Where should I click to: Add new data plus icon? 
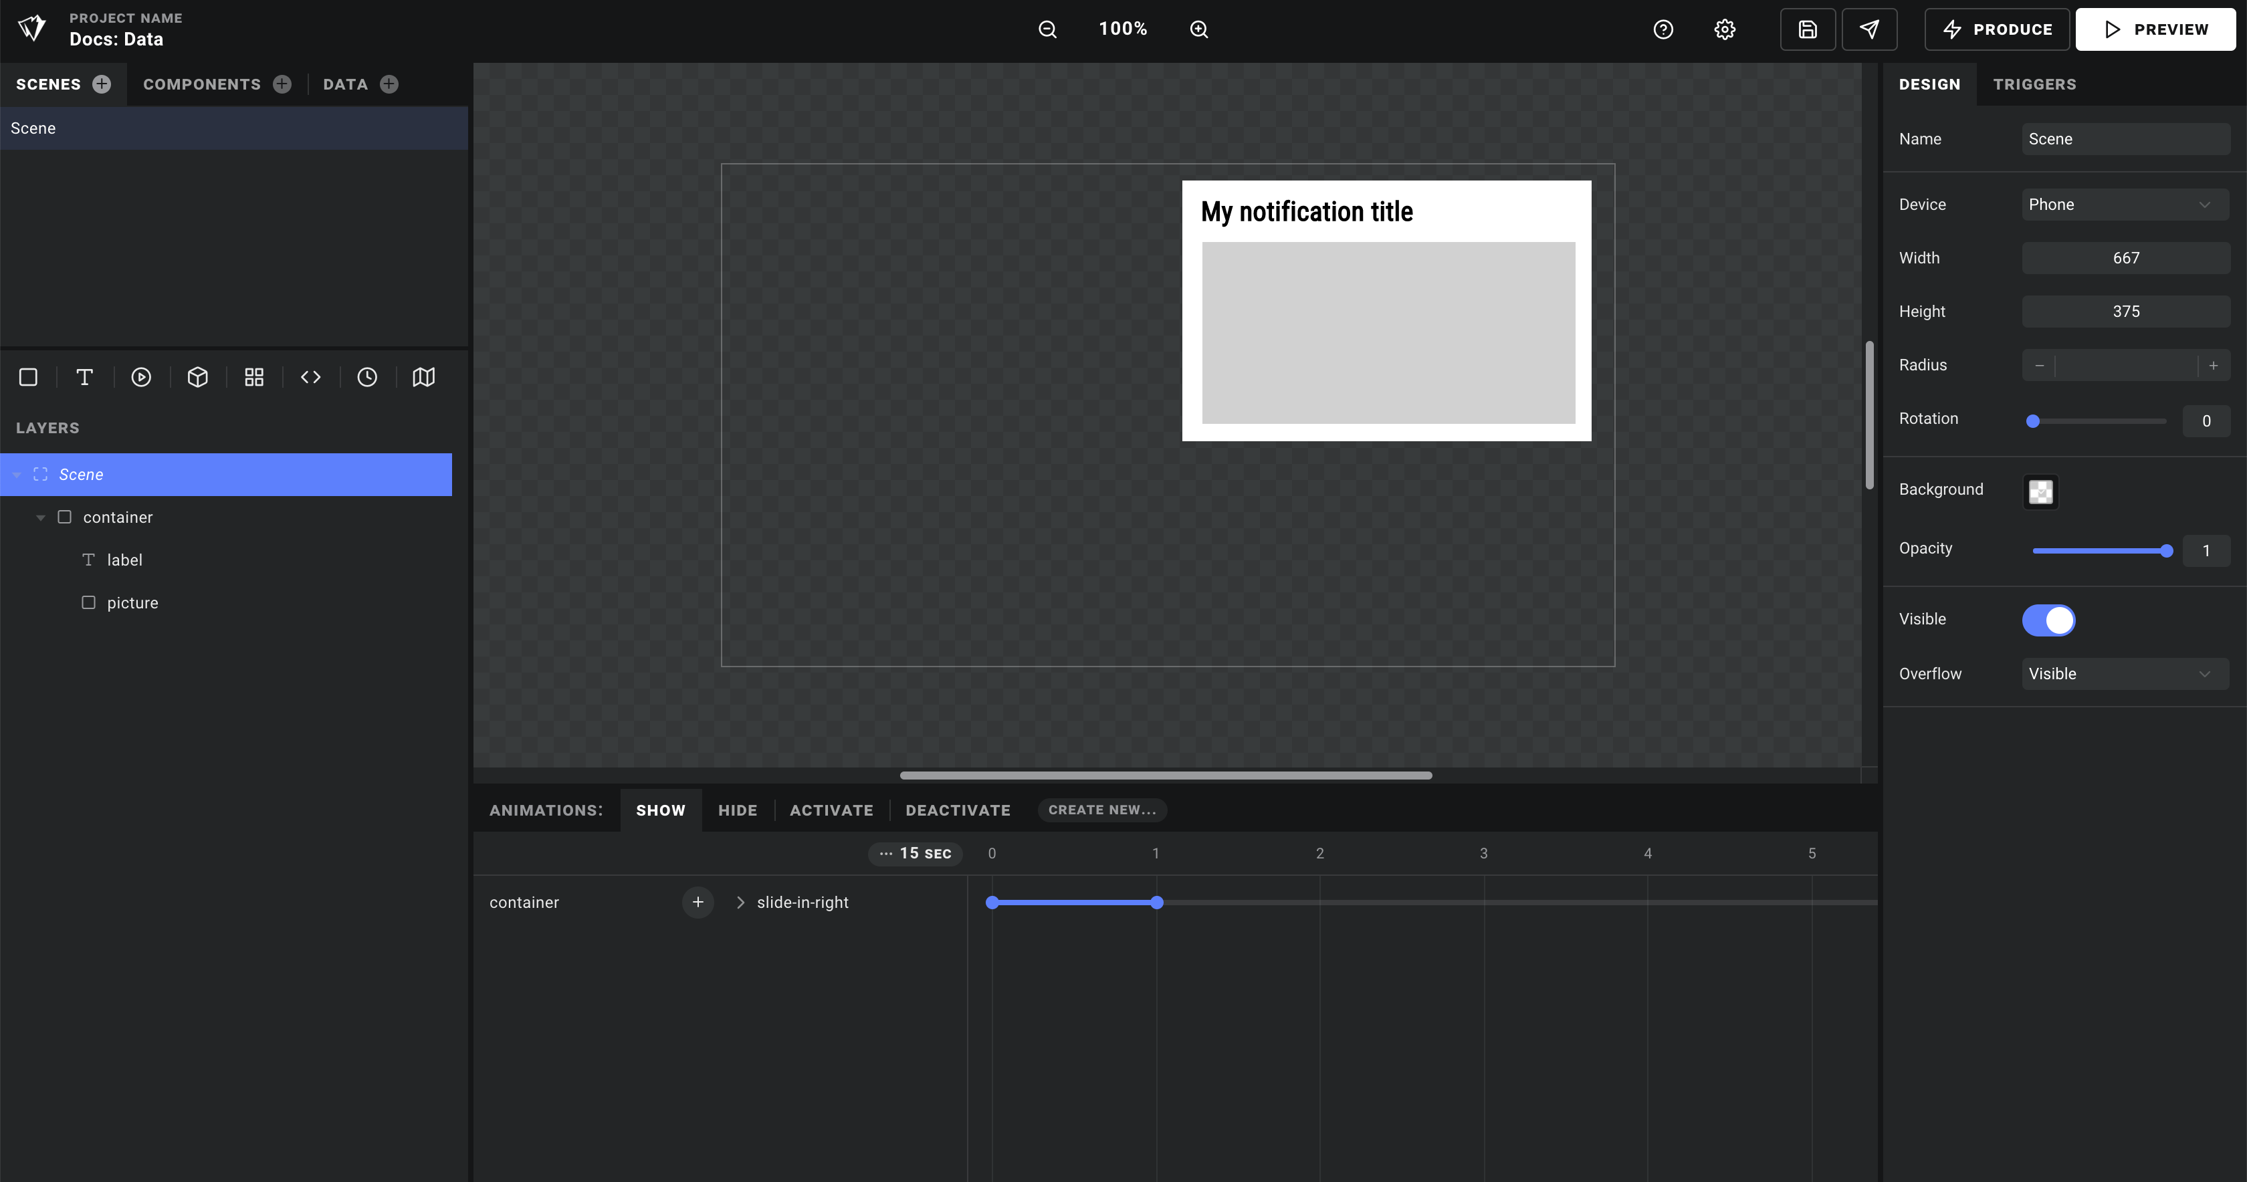[389, 84]
